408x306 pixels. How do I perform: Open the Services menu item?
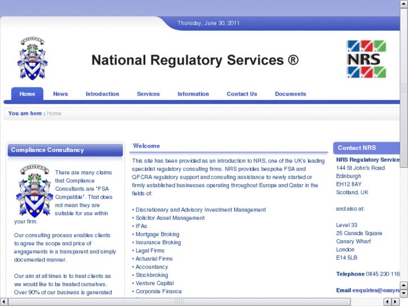click(x=148, y=94)
